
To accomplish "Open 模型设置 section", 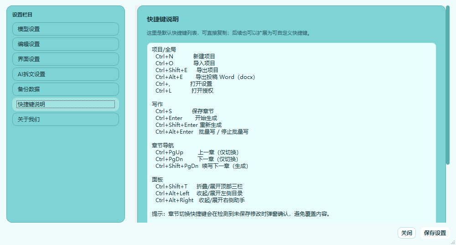I will tap(65, 29).
